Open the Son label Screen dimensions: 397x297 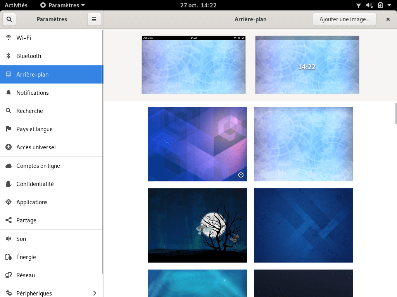click(21, 239)
